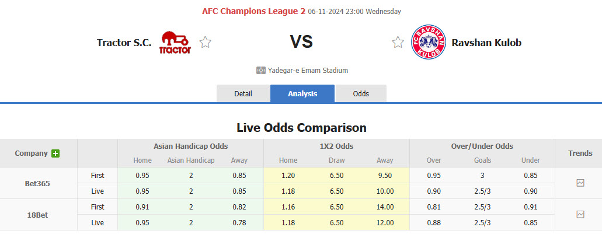The width and height of the screenshot is (602, 234).
Task: Open the Odds tab
Action: pos(361,93)
